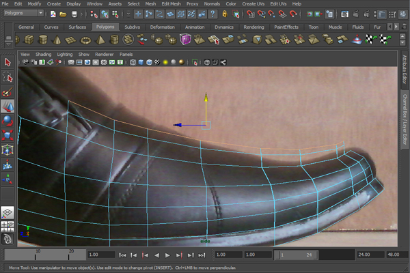Create a polygon cylinder from the shelf
This screenshot has height=273, width=410.
(x=43, y=40)
